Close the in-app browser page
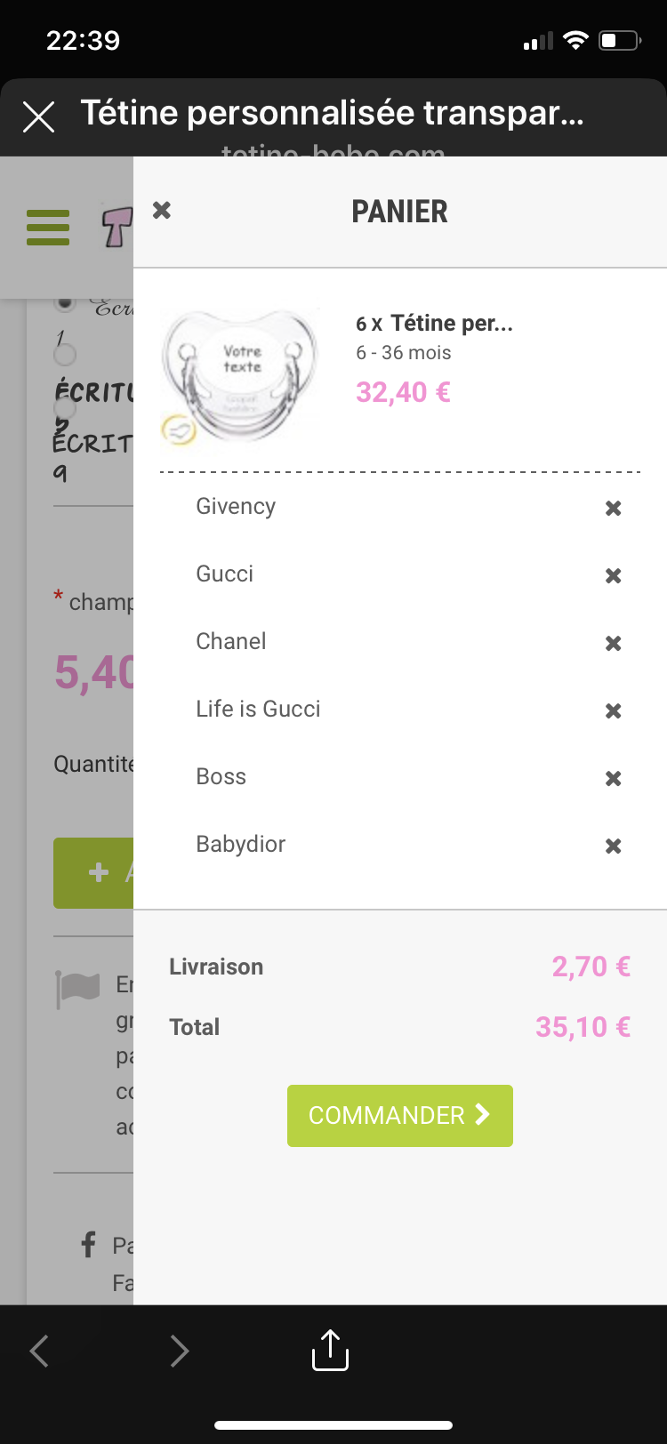Image resolution: width=667 pixels, height=1444 pixels. click(38, 116)
